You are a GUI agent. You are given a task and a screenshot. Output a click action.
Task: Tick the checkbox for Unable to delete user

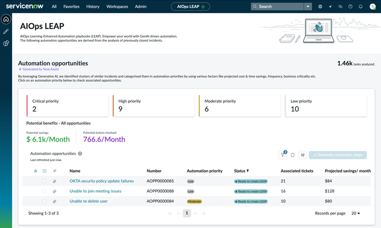[45, 201]
